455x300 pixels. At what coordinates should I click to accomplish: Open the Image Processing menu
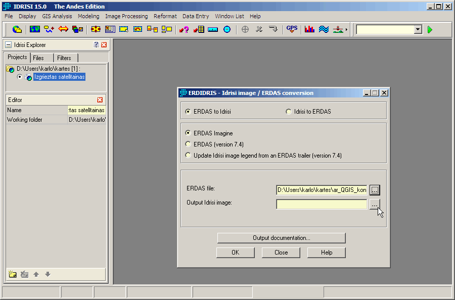pos(126,16)
